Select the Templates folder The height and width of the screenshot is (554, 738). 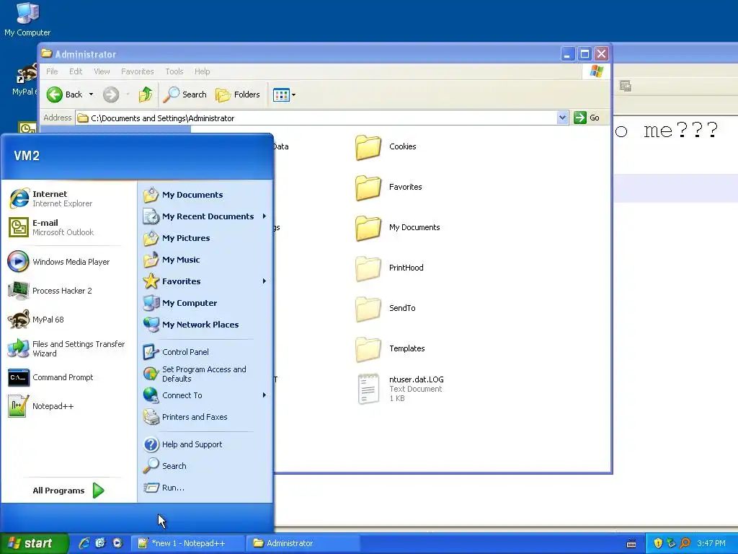point(390,349)
